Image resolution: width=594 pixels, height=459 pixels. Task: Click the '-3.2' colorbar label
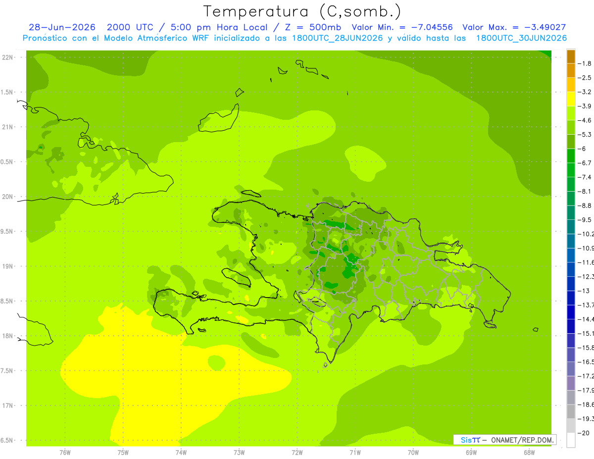coord(585,92)
